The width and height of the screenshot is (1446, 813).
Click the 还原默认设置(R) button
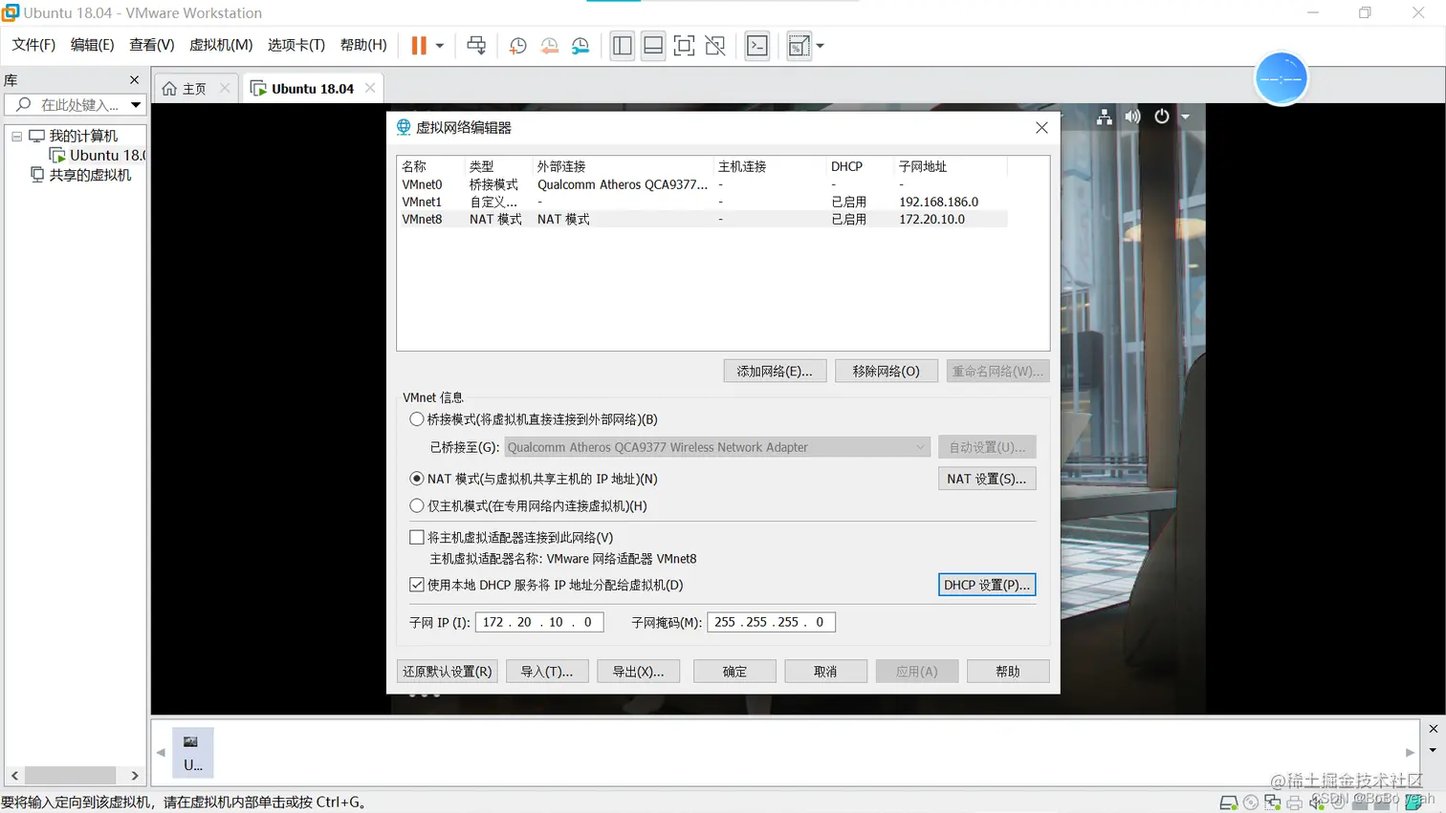pyautogui.click(x=447, y=672)
